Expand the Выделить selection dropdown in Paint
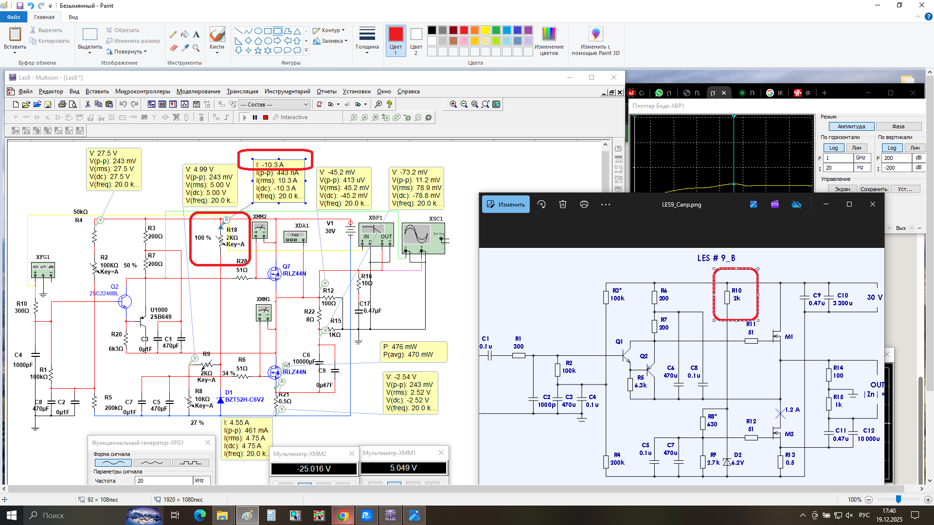Image resolution: width=934 pixels, height=525 pixels. [x=90, y=41]
